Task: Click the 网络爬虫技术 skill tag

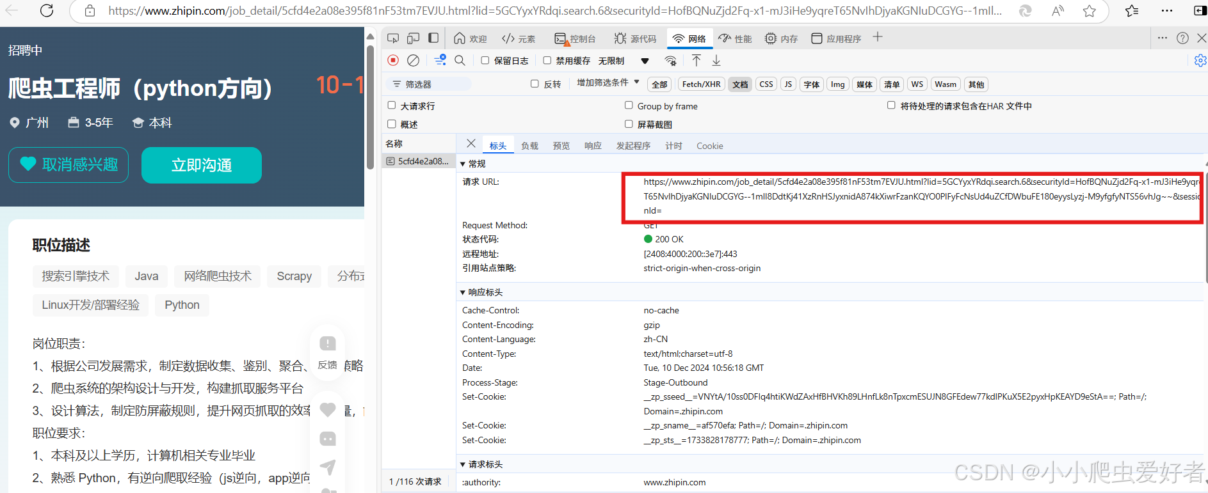Action: tap(218, 276)
